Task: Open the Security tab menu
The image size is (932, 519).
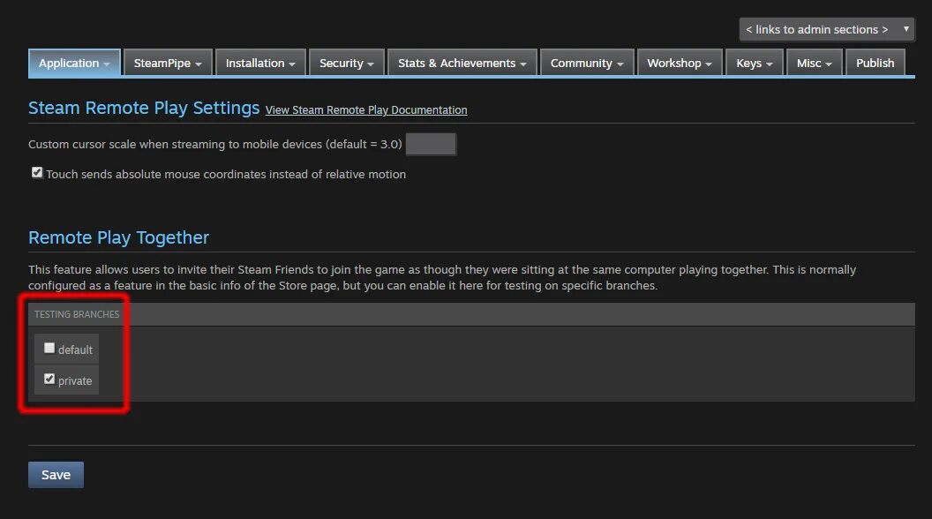Action: pyautogui.click(x=347, y=63)
